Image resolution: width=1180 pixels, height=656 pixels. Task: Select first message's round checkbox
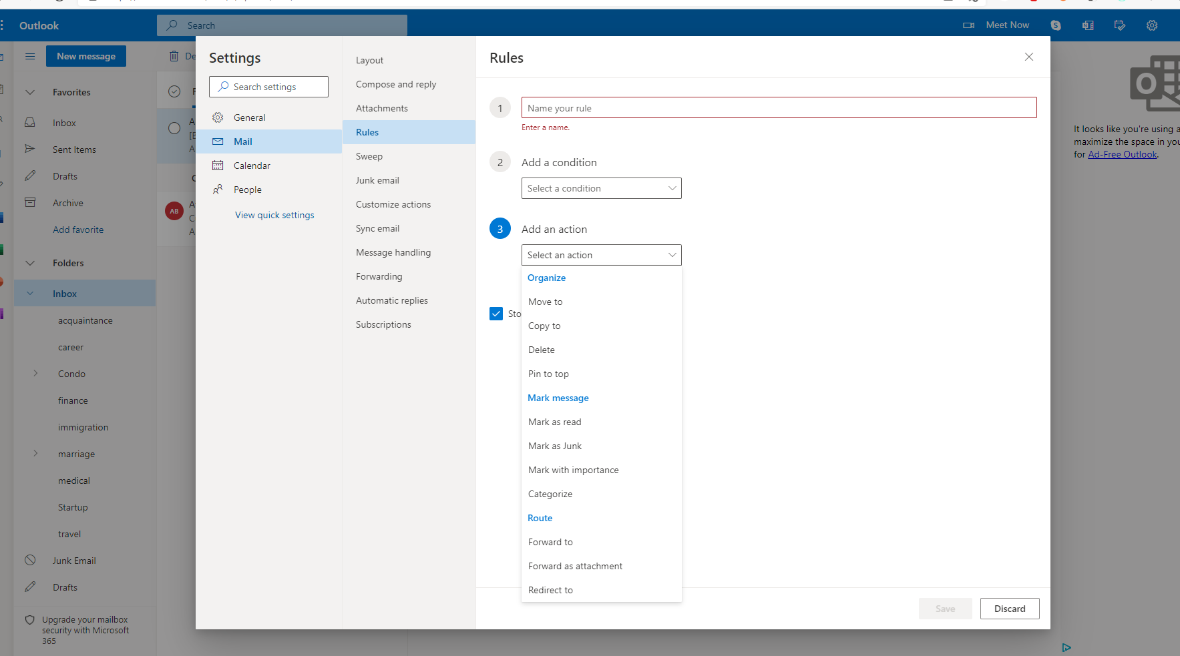[x=174, y=128]
